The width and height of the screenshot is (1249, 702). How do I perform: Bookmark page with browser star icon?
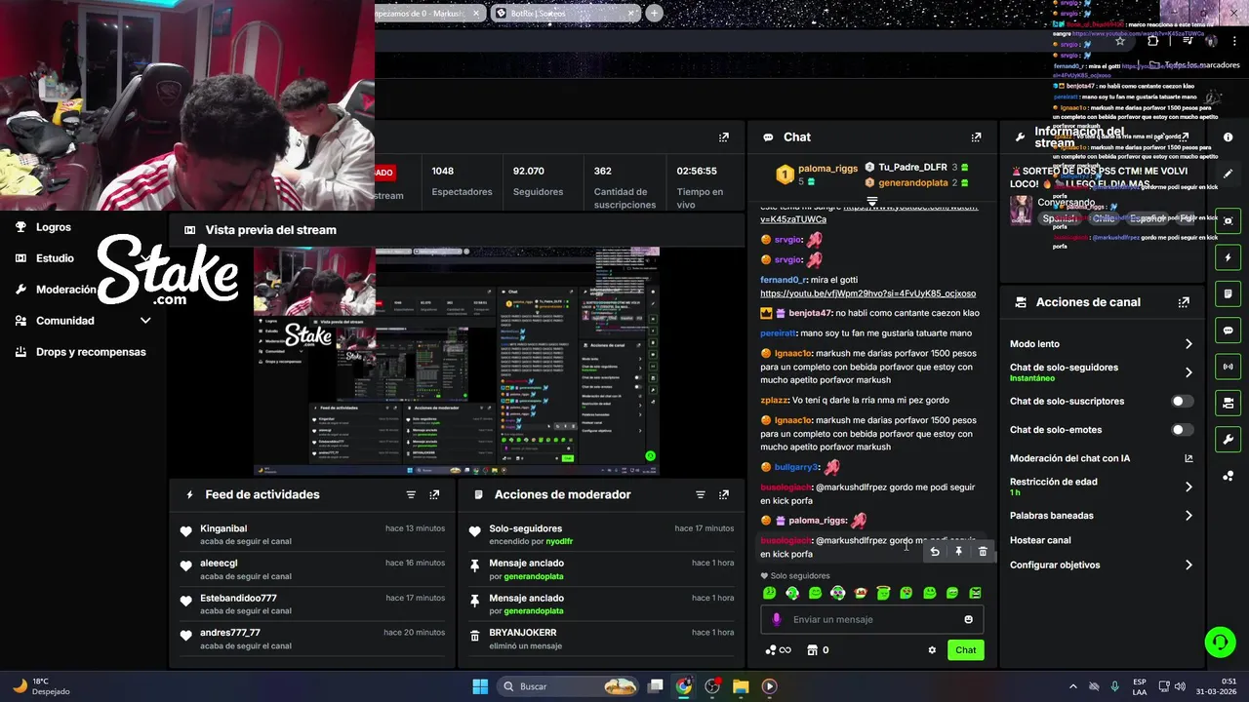pyautogui.click(x=1120, y=41)
